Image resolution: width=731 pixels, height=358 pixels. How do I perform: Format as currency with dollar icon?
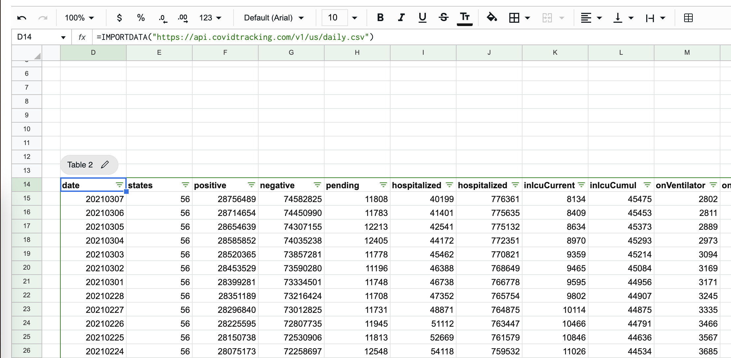point(119,18)
